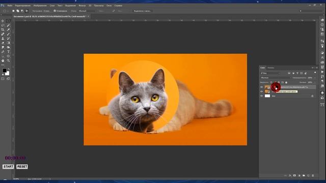Screen dimensions: 326x183
Task: Hide the Фон background layer
Action: (261, 96)
